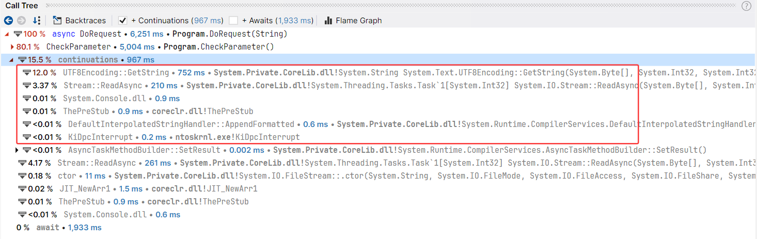Open the Flame Graph view
The image size is (757, 239).
(x=353, y=21)
